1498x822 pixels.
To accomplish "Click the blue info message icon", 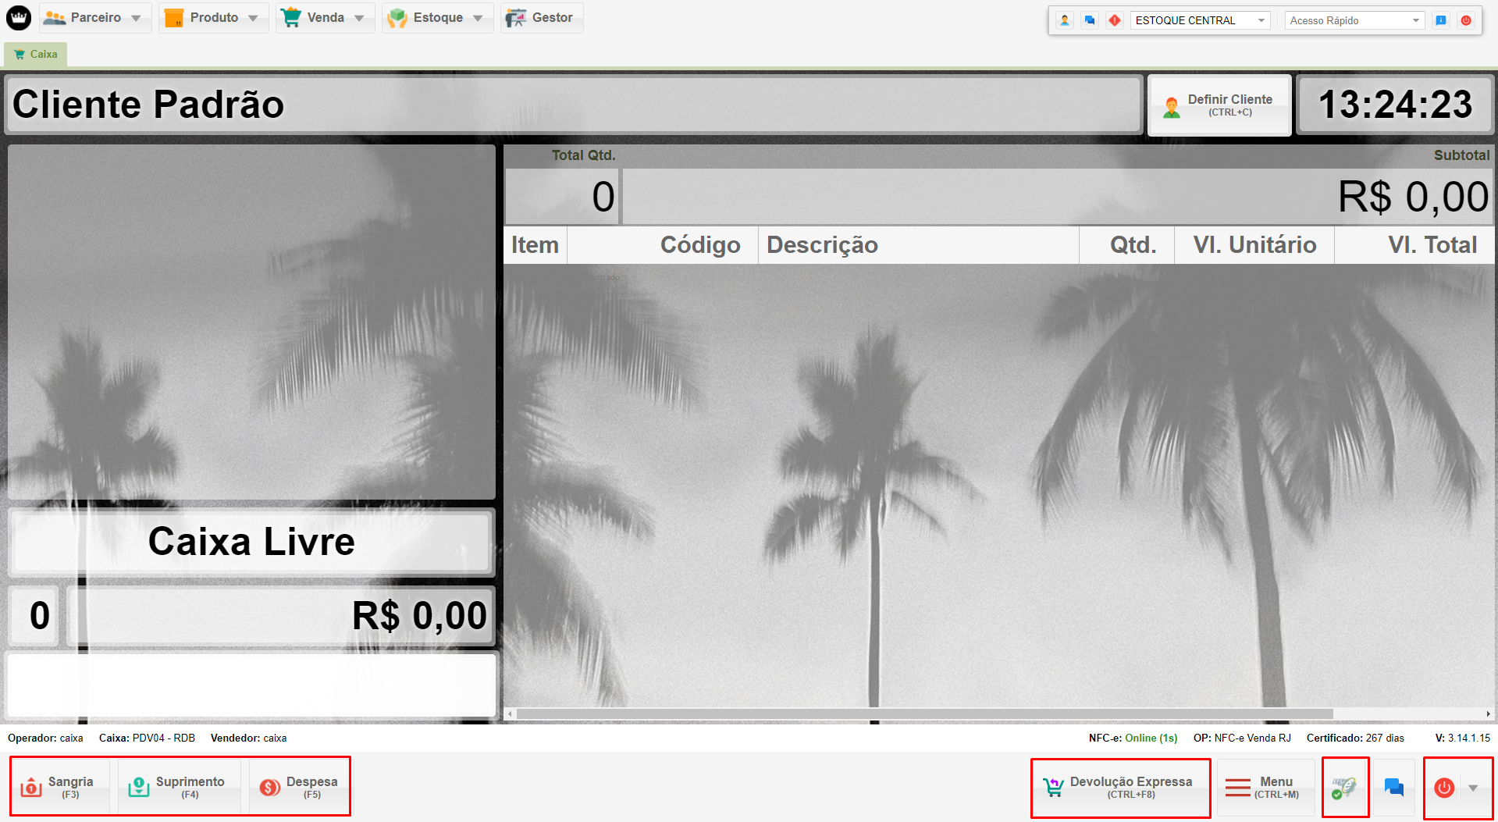I will pyautogui.click(x=1441, y=20).
